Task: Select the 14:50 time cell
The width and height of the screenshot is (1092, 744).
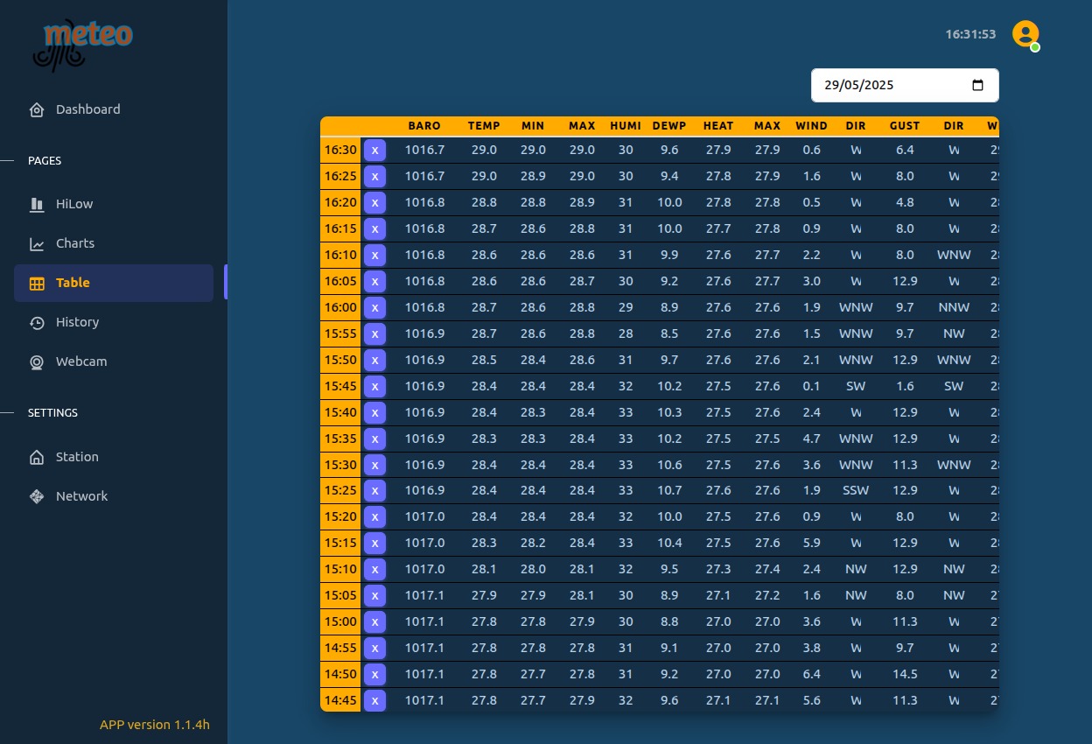Action: tap(340, 674)
